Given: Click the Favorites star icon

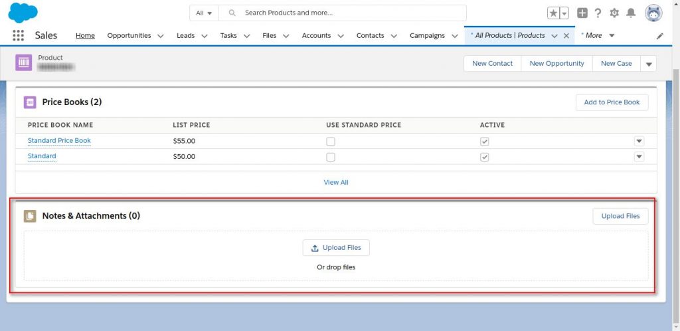Looking at the screenshot, I should (553, 13).
